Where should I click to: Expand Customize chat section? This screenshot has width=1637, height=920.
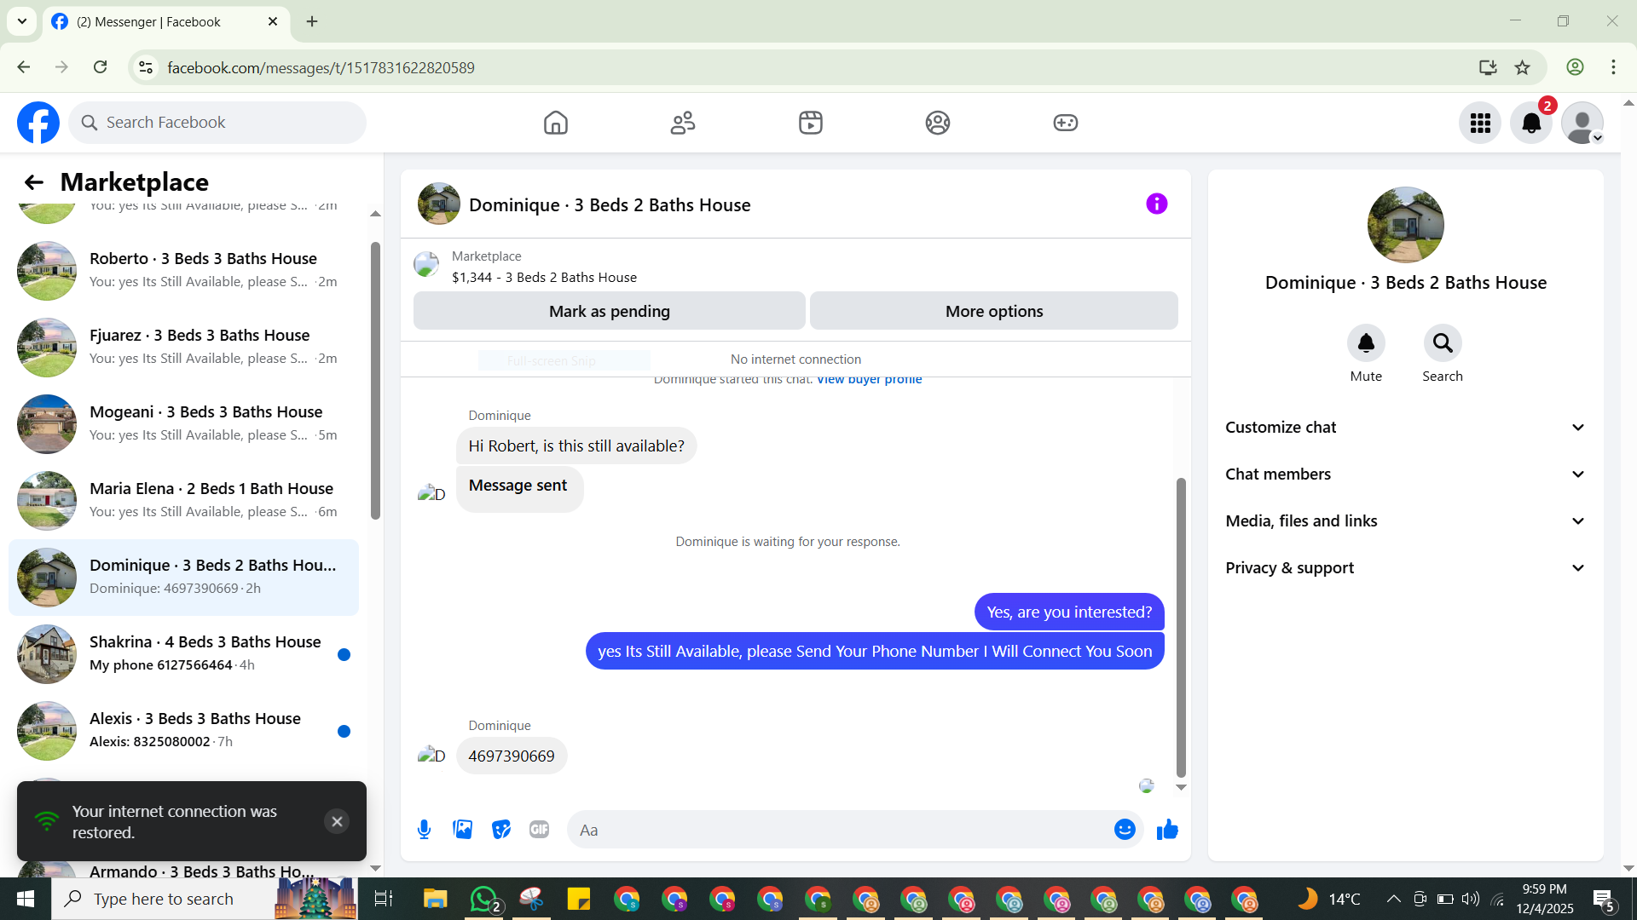click(x=1405, y=428)
